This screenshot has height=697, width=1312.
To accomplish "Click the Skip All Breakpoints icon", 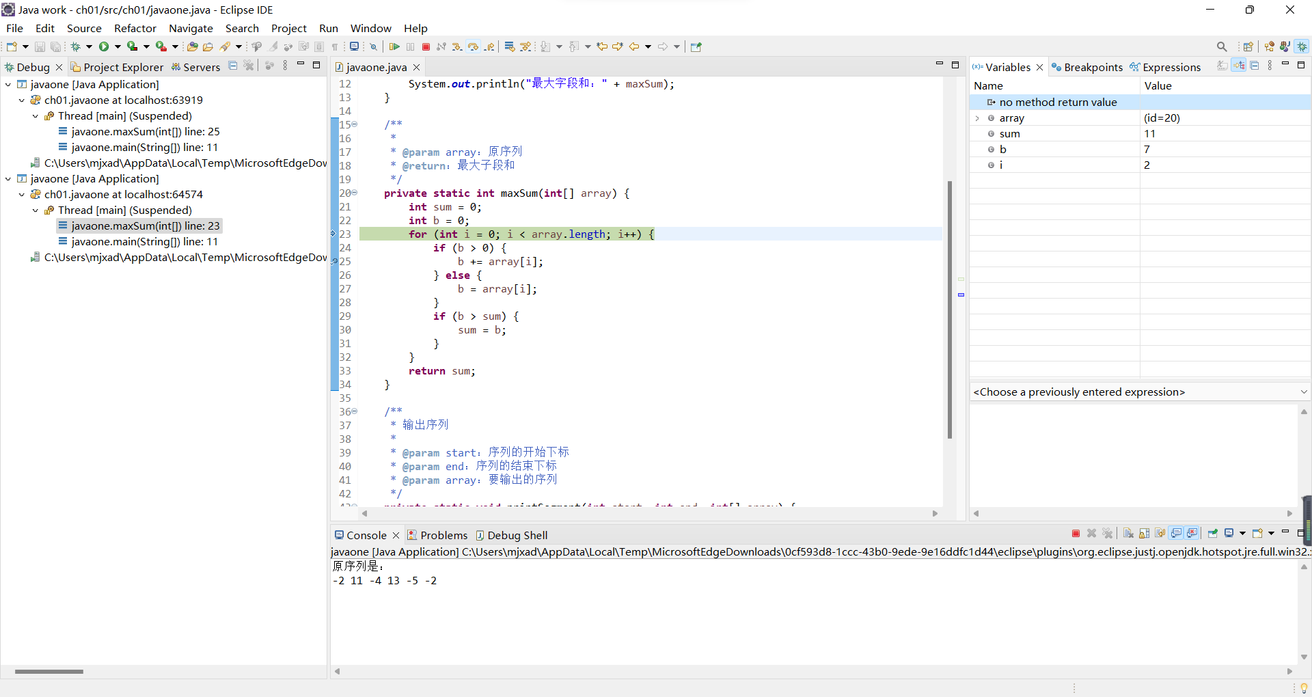I will 373,46.
